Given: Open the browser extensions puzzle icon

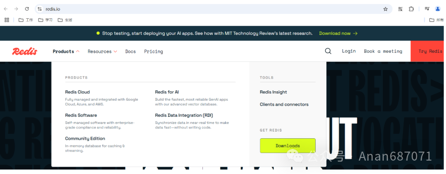Looking at the screenshot, I should pos(412,9).
